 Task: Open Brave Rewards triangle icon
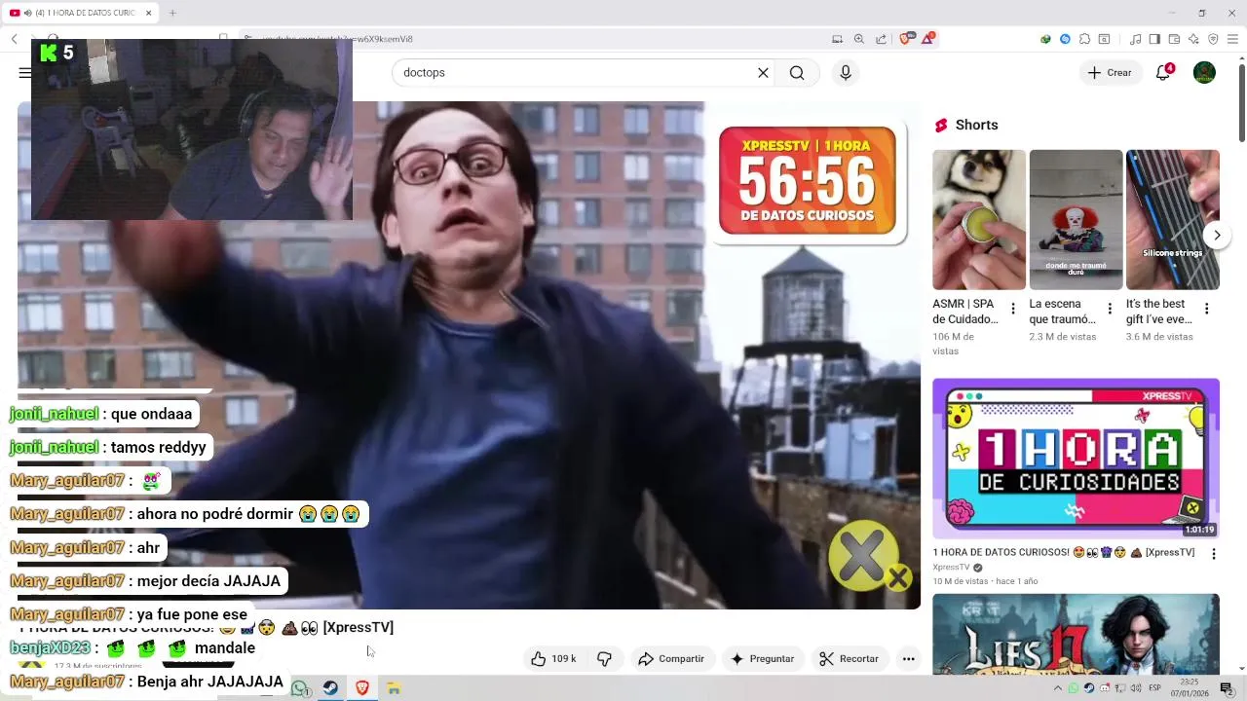929,39
